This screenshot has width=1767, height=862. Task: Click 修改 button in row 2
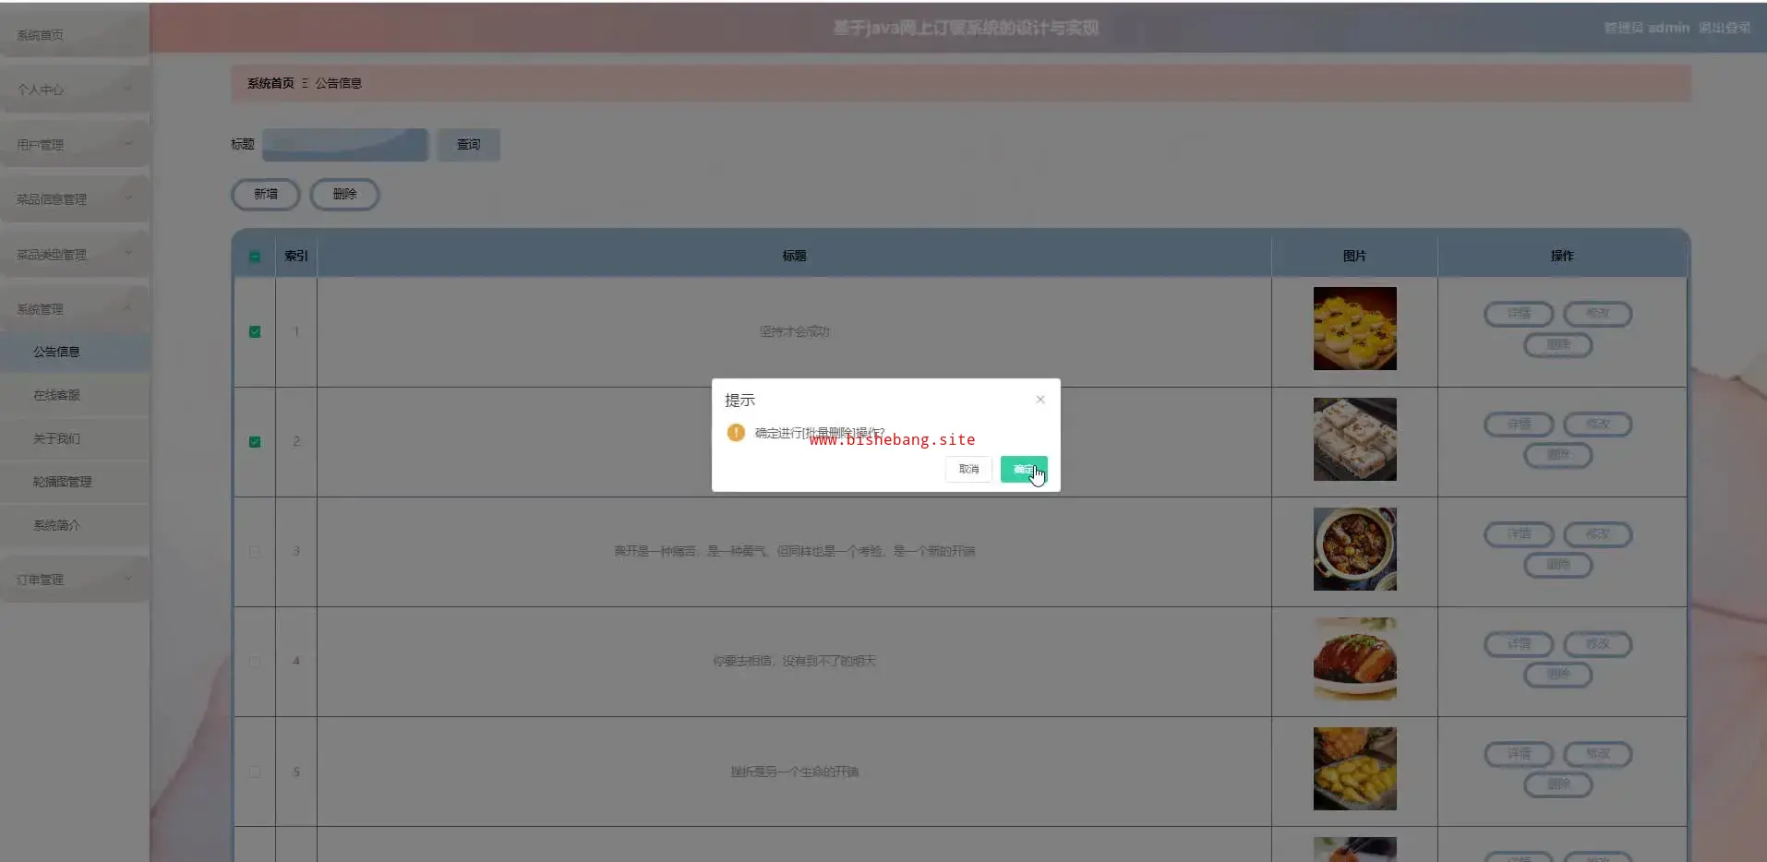[x=1598, y=425]
